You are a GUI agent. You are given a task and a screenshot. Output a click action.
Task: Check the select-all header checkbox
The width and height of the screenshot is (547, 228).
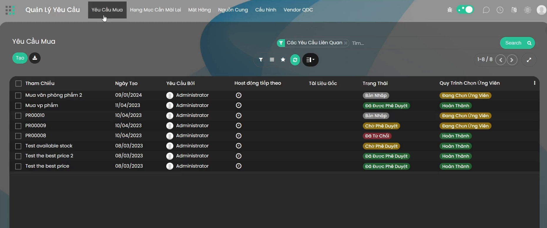point(19,84)
